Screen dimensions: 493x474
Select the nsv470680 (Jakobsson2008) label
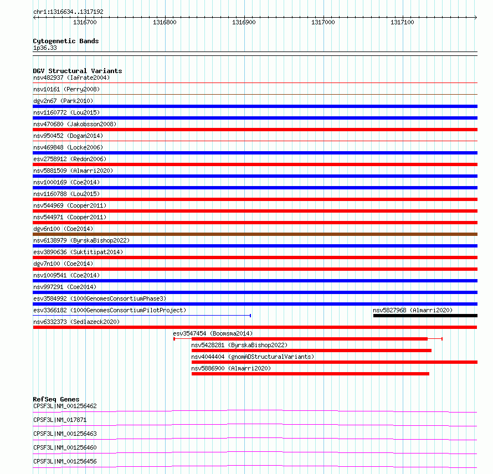(75, 124)
